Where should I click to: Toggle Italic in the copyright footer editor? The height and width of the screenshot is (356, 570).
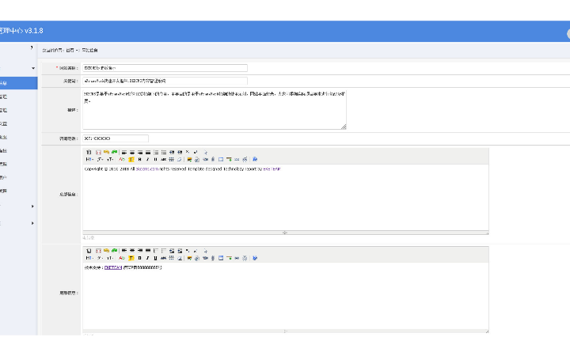(149, 159)
